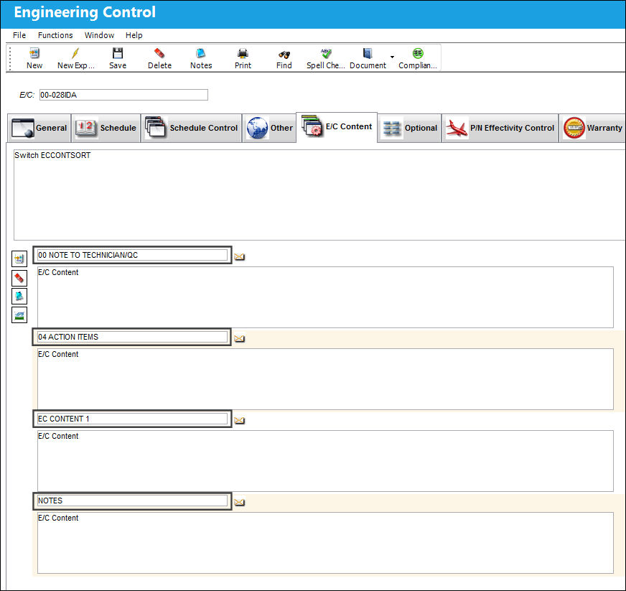626x591 pixels.
Task: Click the EC CONTENT 1 heading field
Action: coord(132,419)
